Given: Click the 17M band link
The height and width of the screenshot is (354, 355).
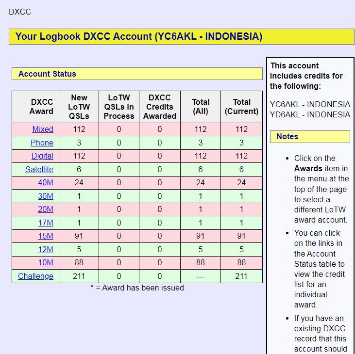Looking at the screenshot, I should point(46,223).
